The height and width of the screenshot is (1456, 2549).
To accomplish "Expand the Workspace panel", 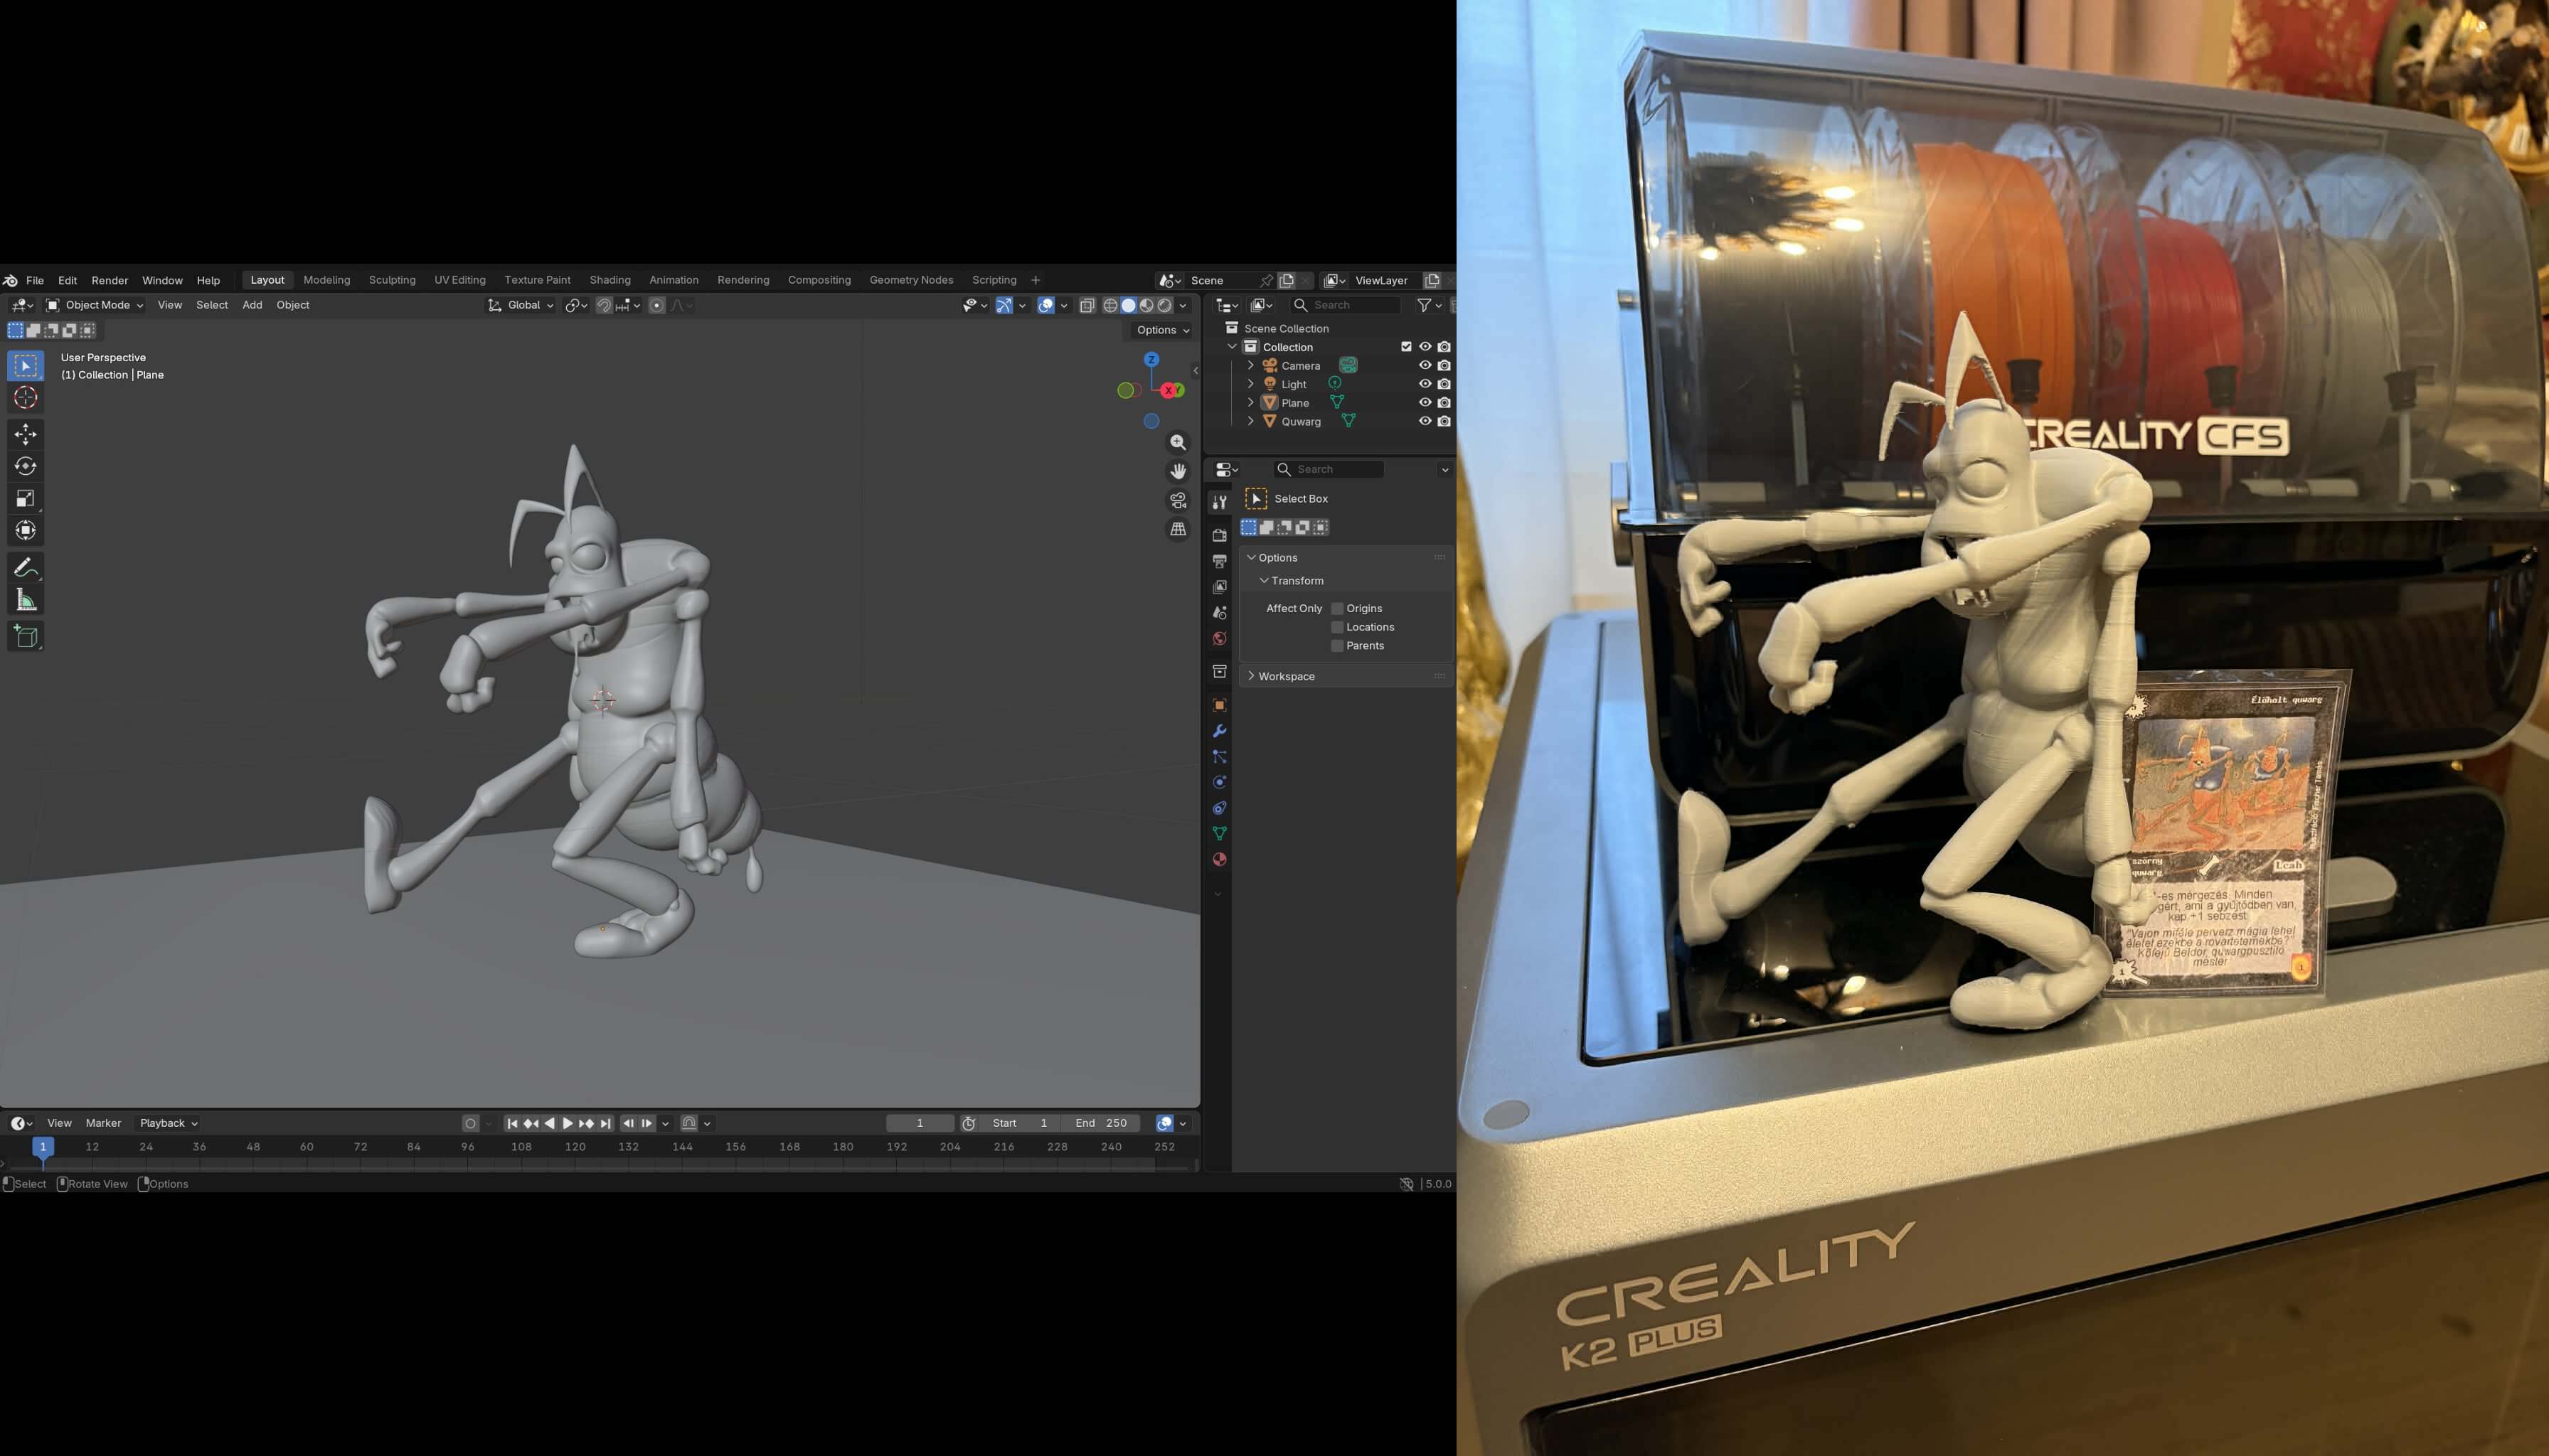I will 1285,676.
